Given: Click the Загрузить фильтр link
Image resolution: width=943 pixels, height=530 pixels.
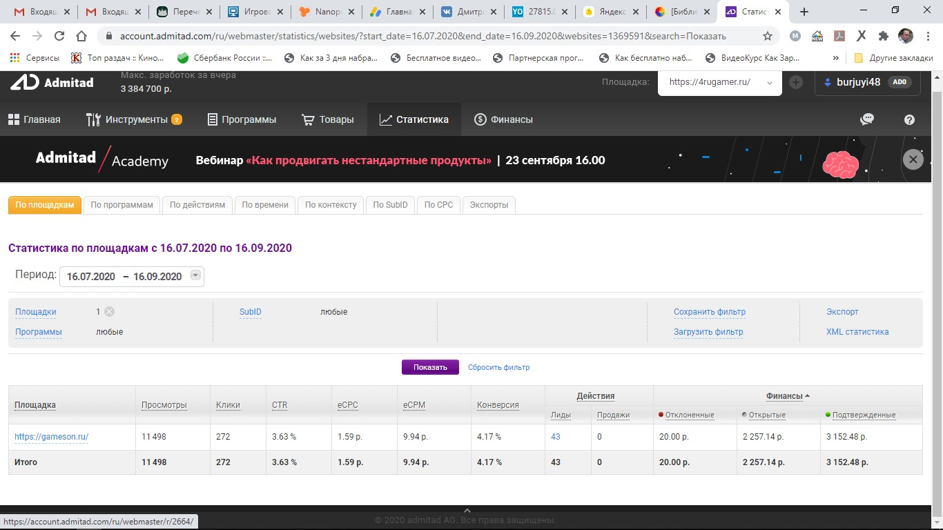Looking at the screenshot, I should pyautogui.click(x=708, y=332).
